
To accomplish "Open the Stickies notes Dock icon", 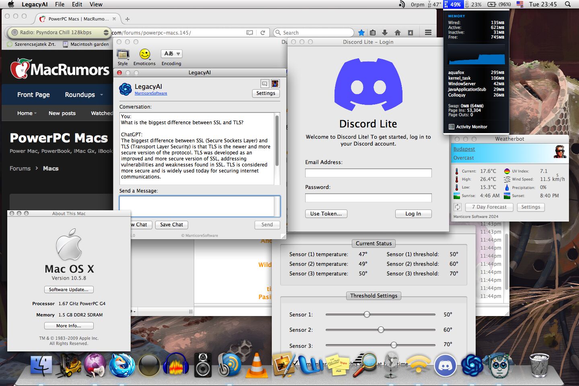I will tap(337, 365).
